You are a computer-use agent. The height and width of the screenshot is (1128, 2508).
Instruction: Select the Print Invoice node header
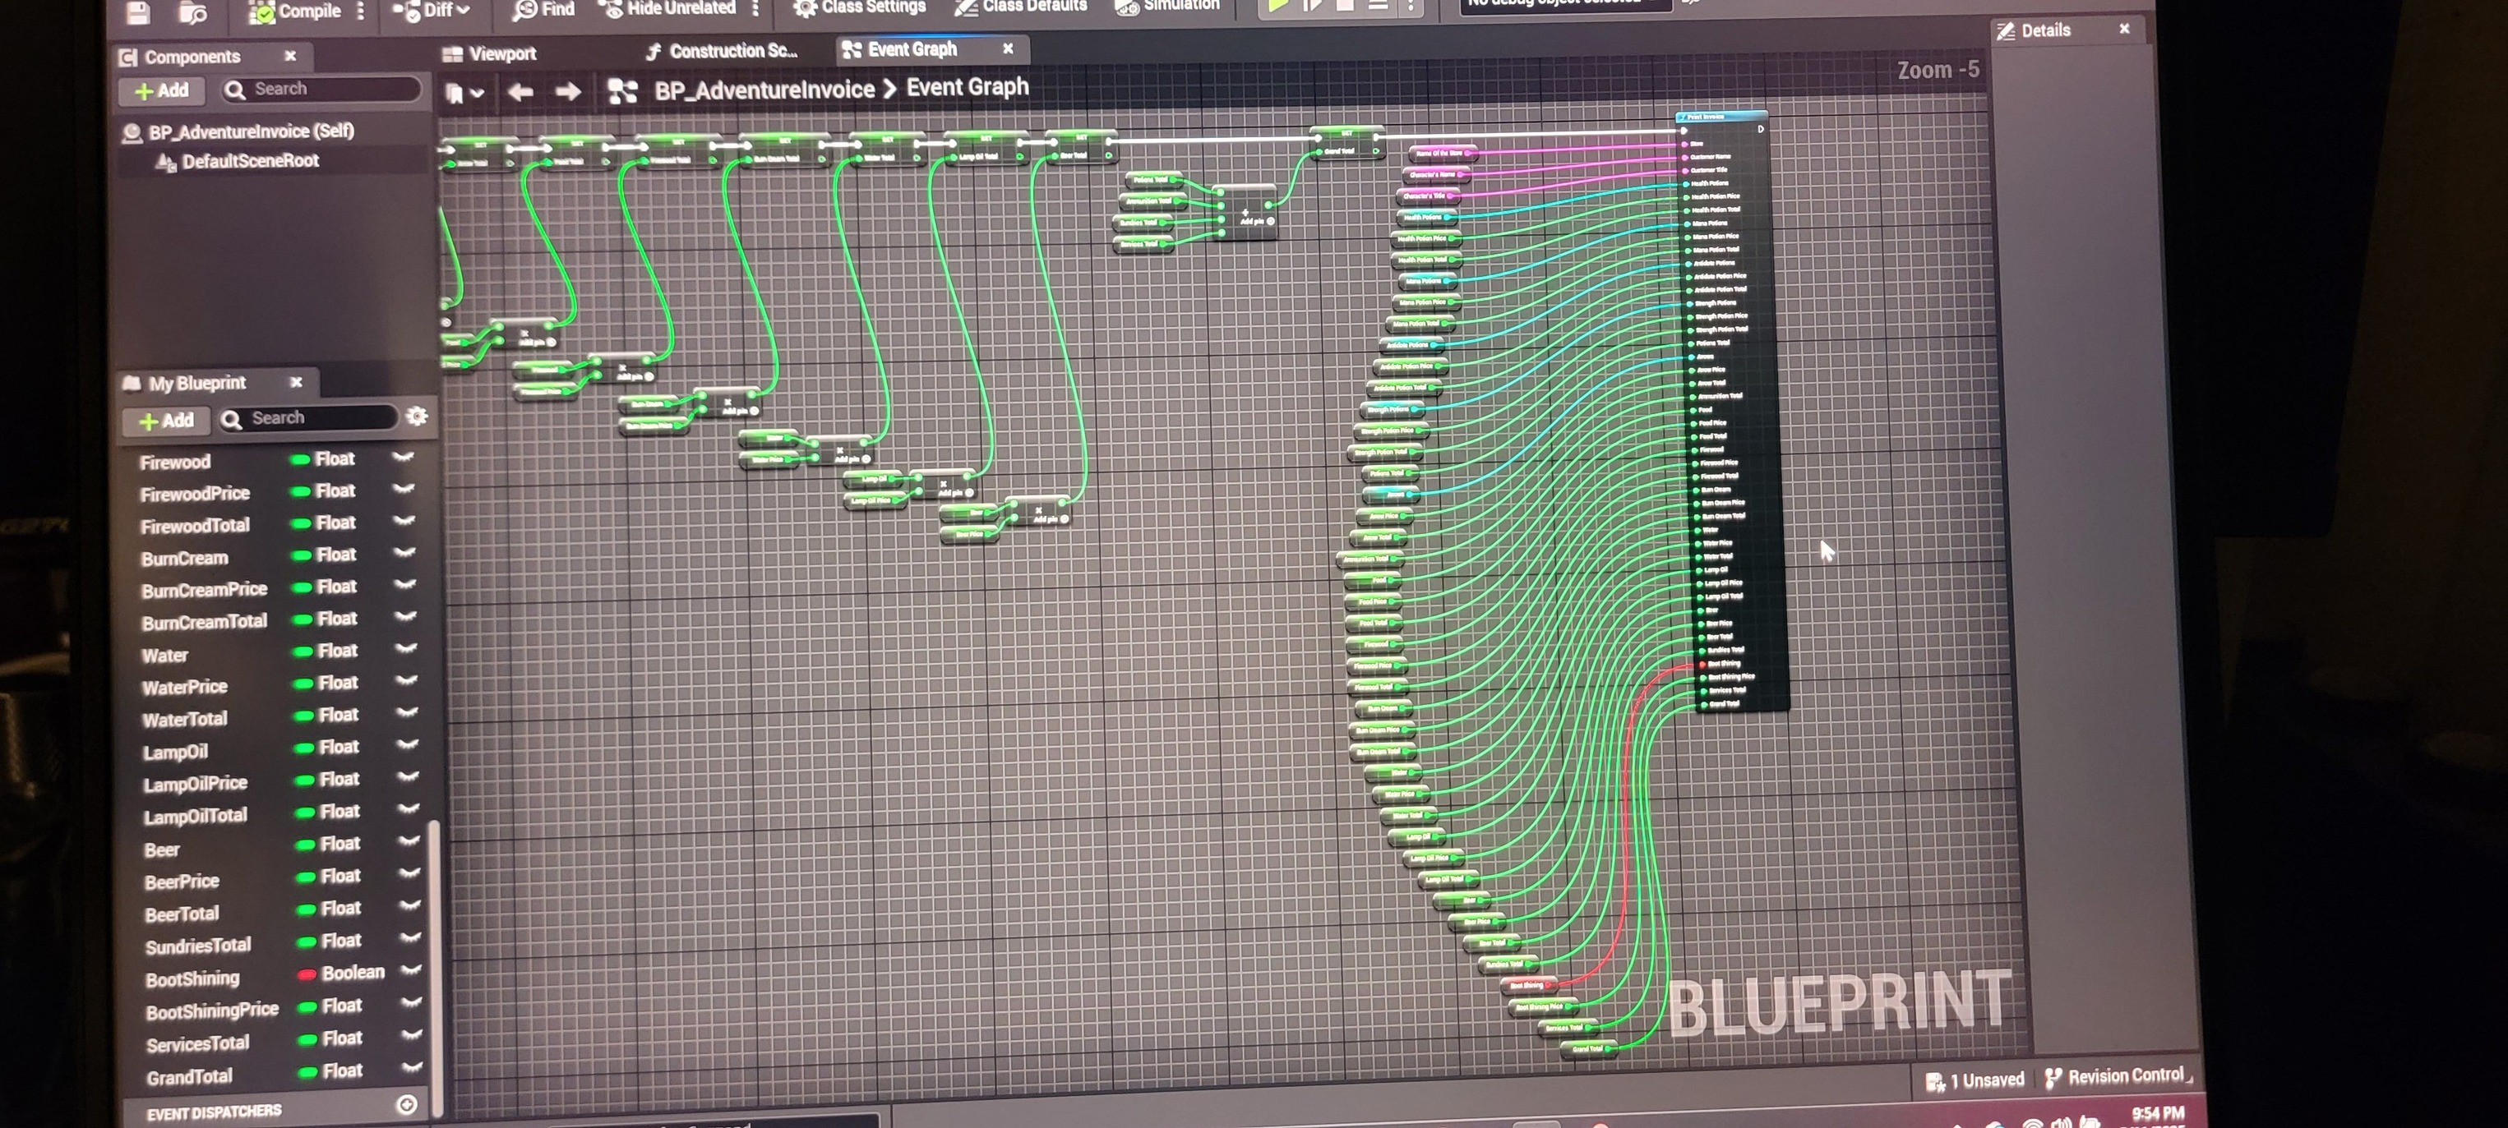1721,117
